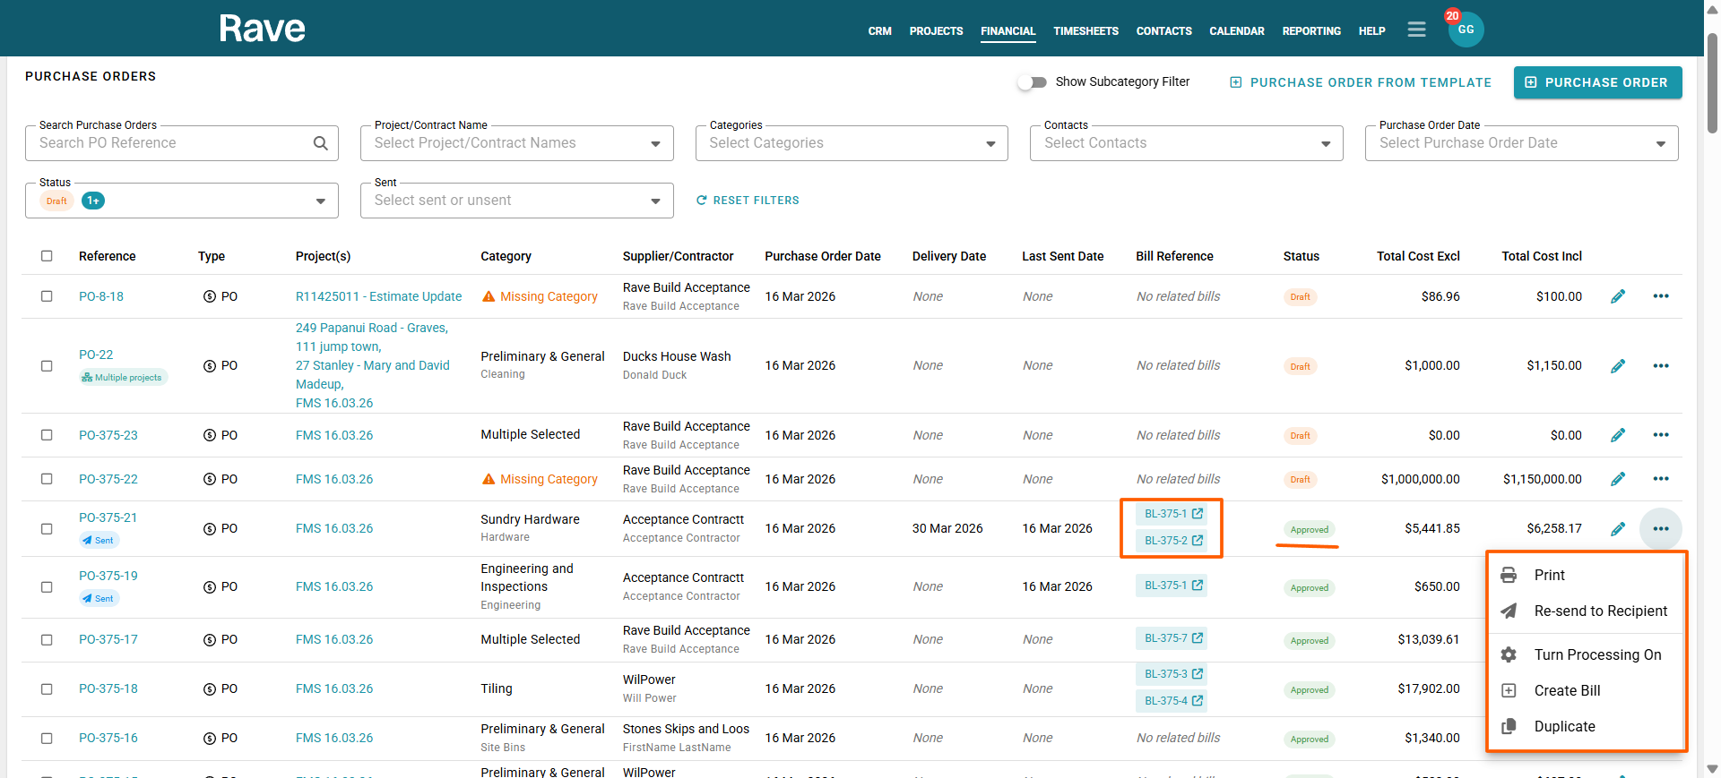The width and height of the screenshot is (1721, 778).
Task: Tick the select-all checkbox in table header
Action: coord(47,256)
